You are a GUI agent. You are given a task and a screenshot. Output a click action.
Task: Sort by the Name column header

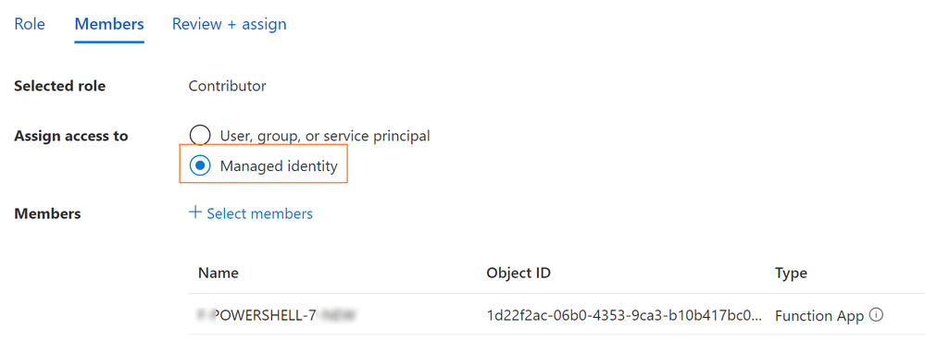click(219, 274)
